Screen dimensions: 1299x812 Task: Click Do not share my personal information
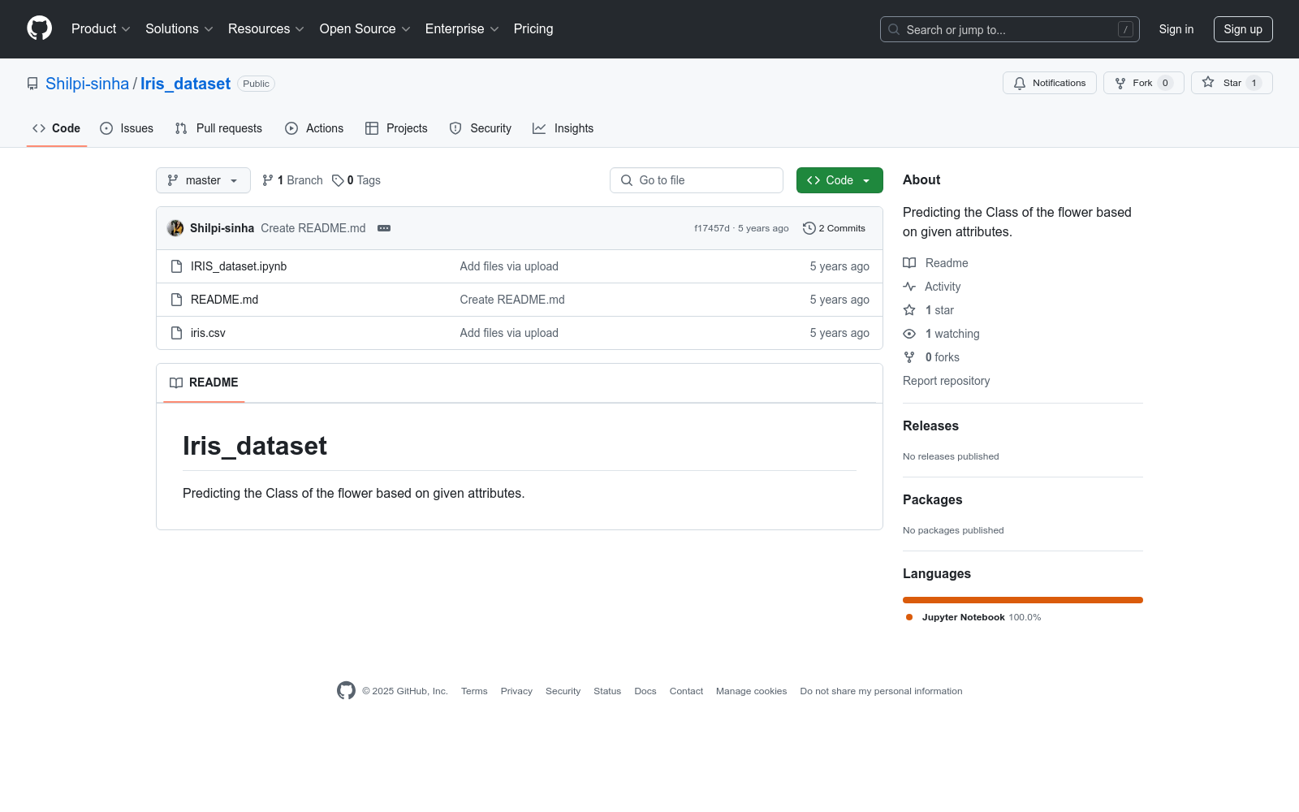coord(881,691)
